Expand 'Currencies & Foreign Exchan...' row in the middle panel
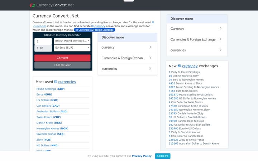 tap(127, 58)
